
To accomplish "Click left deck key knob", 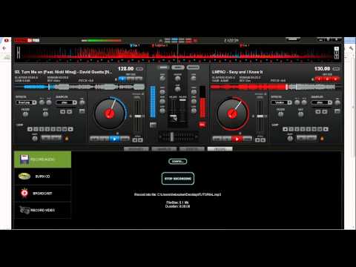I will 45,114.
